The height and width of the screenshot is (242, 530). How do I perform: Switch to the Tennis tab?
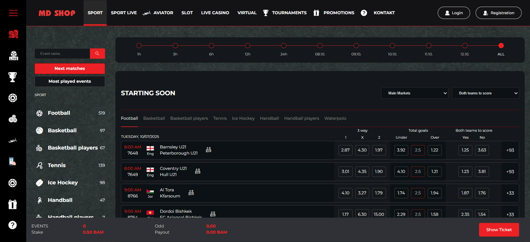pyautogui.click(x=220, y=118)
